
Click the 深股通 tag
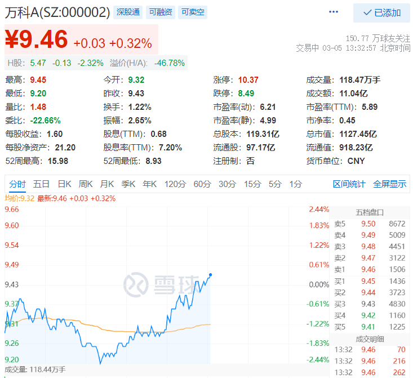[x=128, y=12]
